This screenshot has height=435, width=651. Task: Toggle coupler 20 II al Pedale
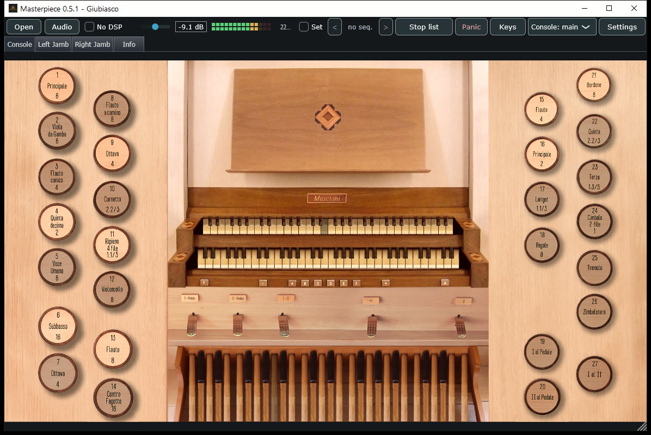click(x=542, y=397)
